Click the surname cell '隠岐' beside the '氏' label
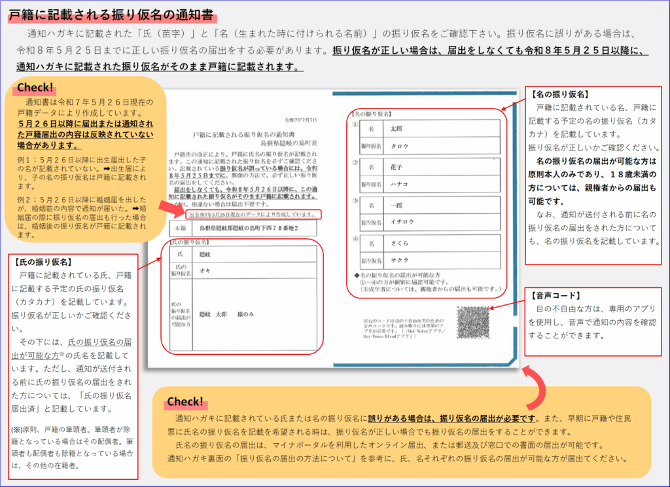The width and height of the screenshot is (670, 487). click(255, 254)
